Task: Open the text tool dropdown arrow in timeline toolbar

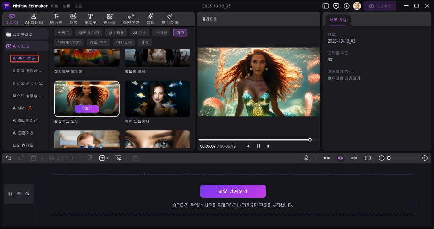Action: (x=108, y=158)
